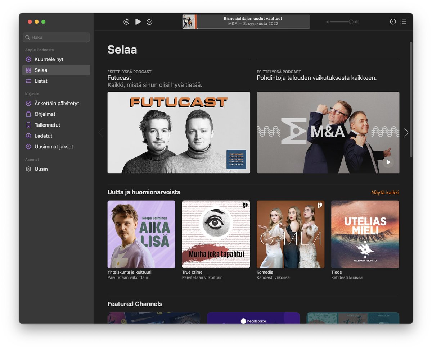Play the M&A podcast from banner button
The width and height of the screenshot is (432, 349).
coord(388,162)
